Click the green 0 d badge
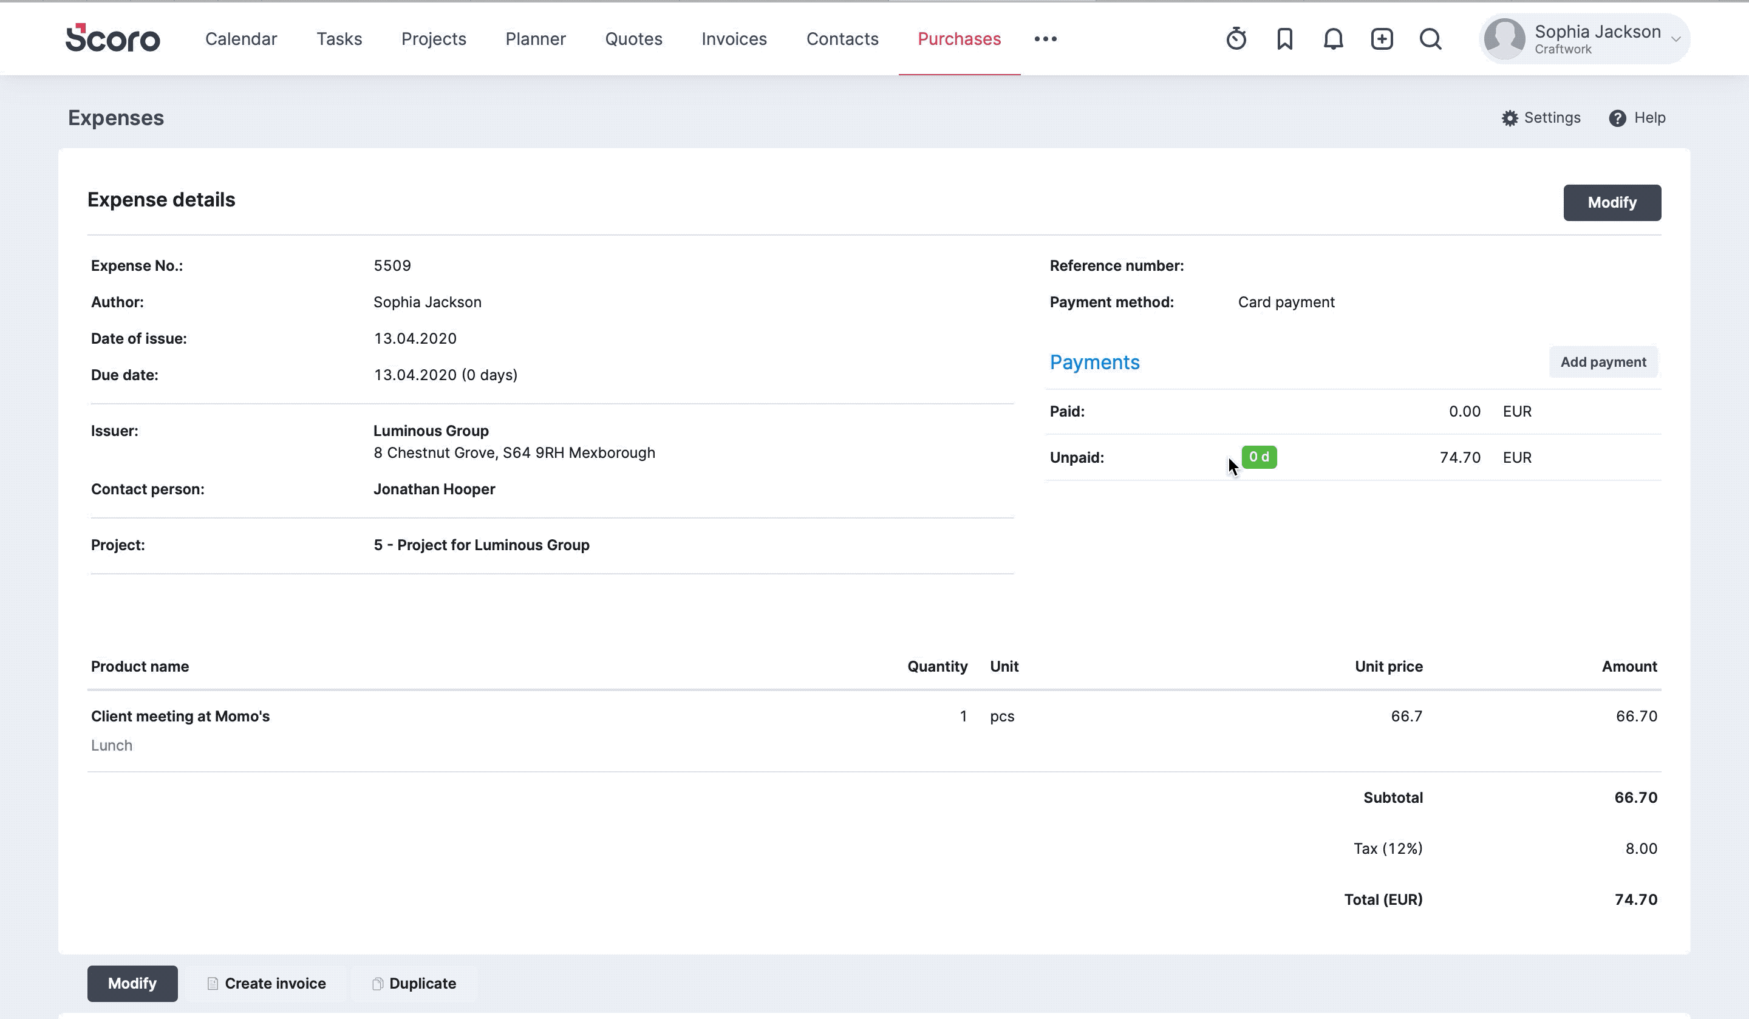Screen dimensions: 1749x1019 [x=1259, y=457]
